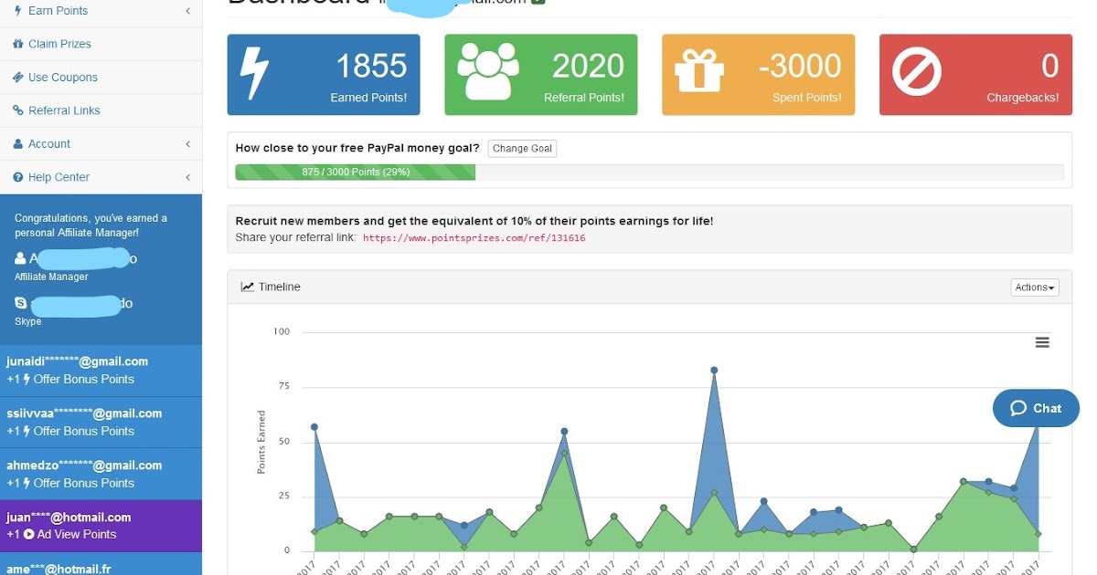The image size is (1097, 575).
Task: Open Help Center in the sidebar menu
Action: tap(101, 177)
